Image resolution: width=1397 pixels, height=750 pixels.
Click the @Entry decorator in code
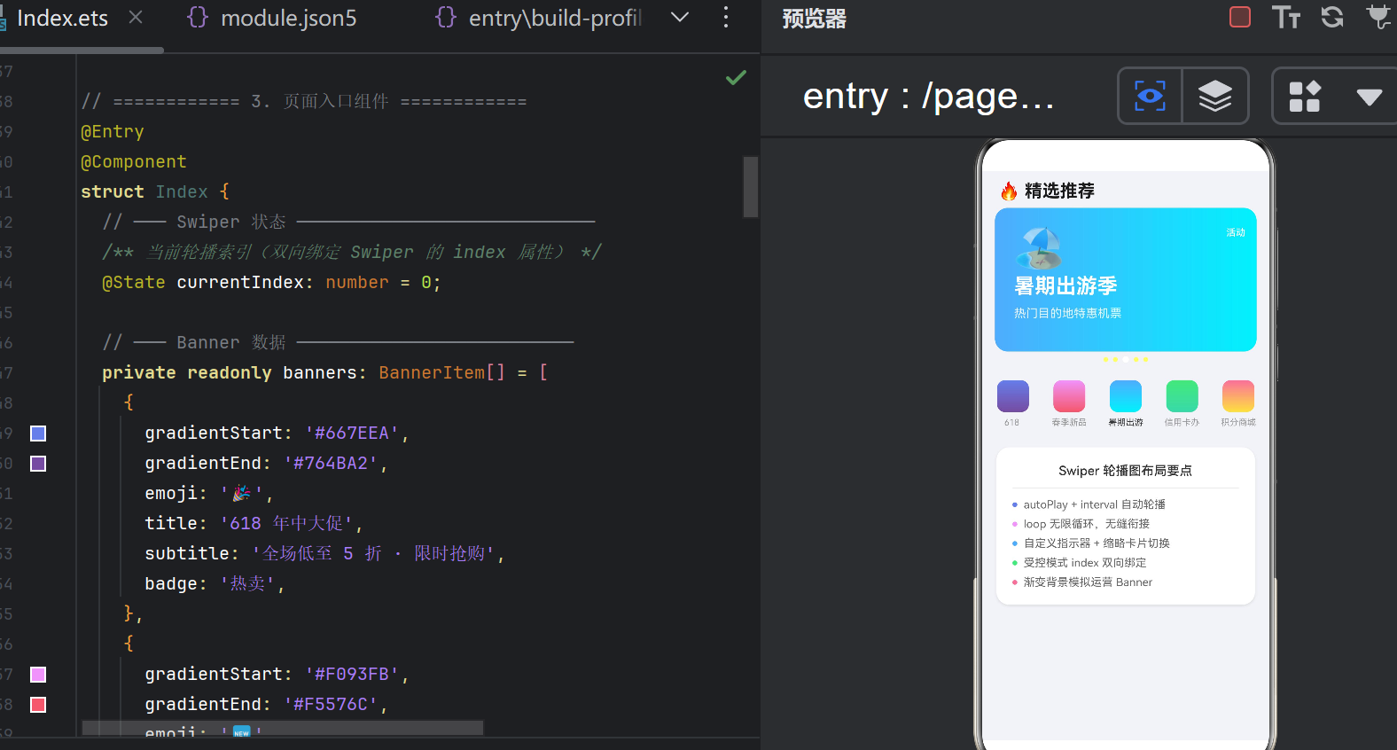pos(113,132)
